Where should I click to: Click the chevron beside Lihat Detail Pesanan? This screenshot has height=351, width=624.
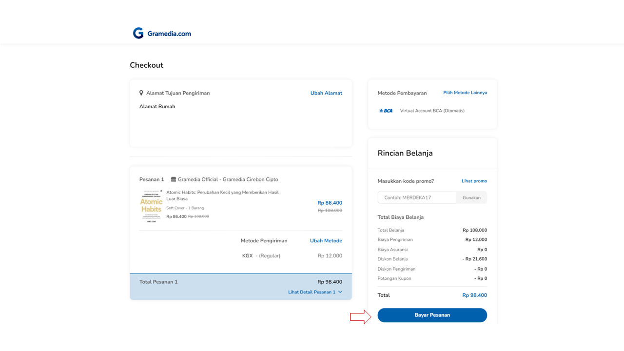coord(340,292)
